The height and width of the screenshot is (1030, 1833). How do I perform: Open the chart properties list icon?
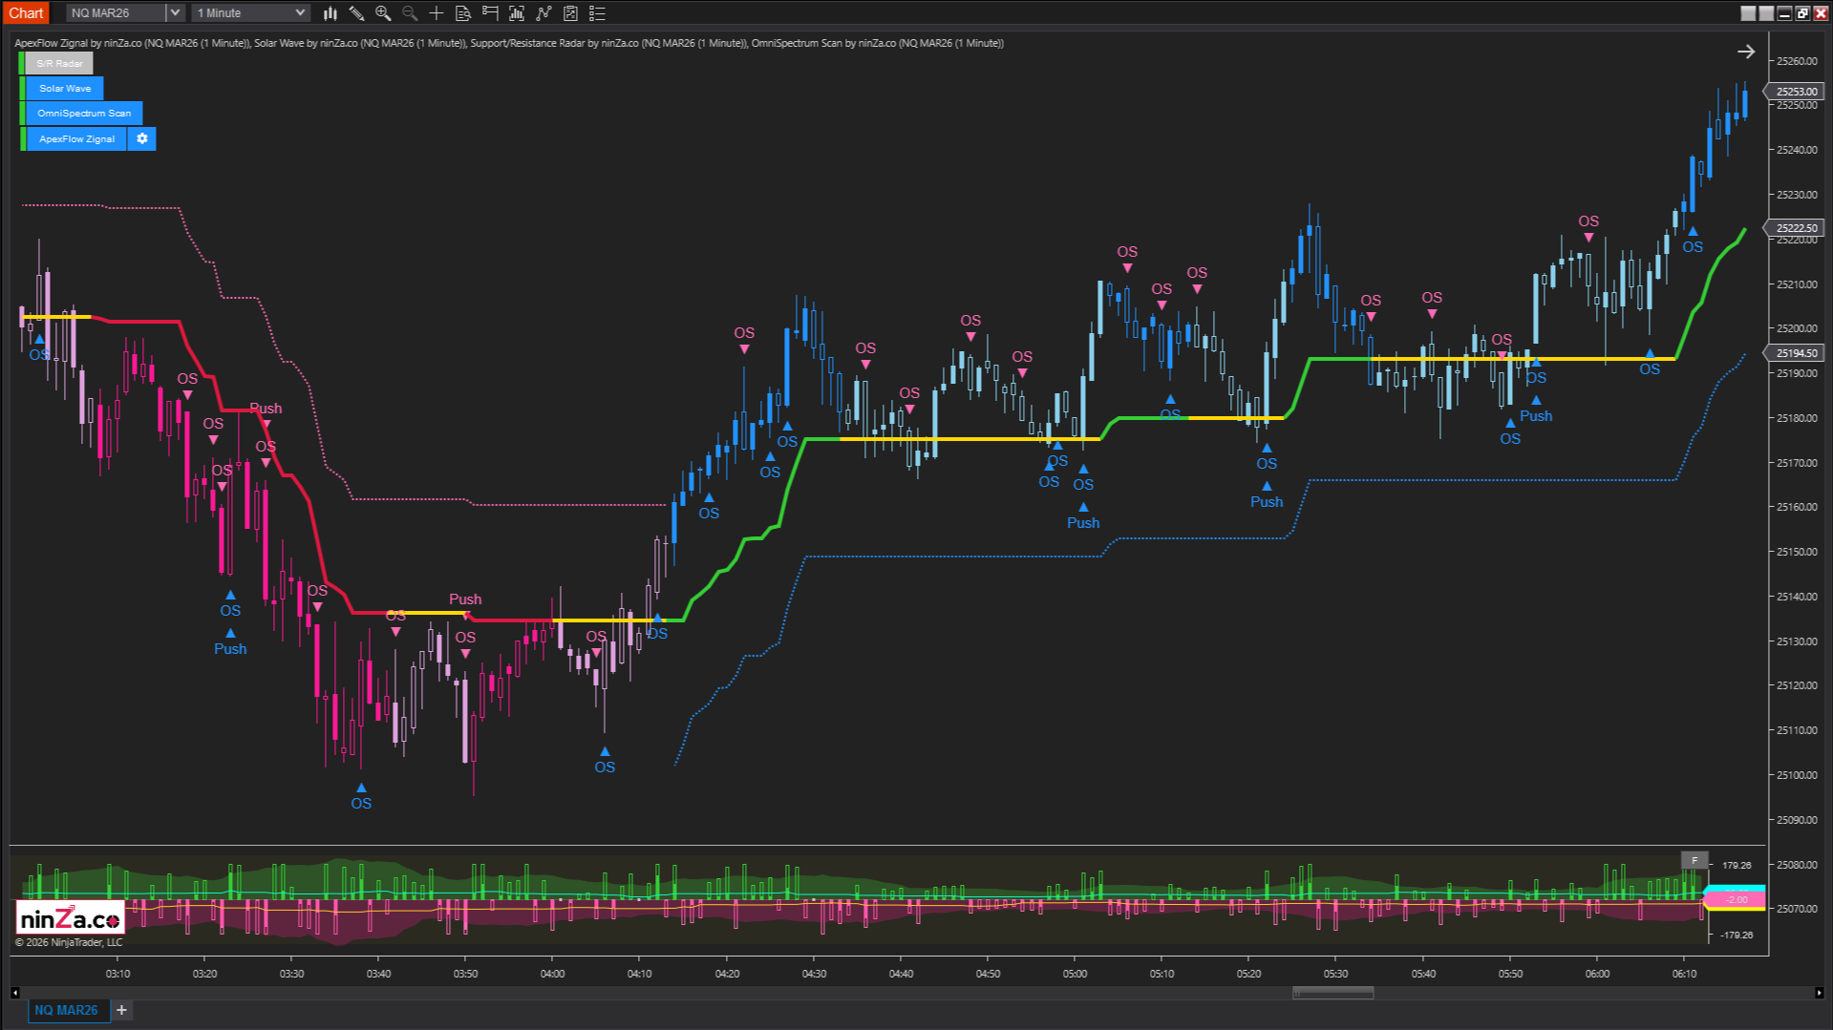point(597,13)
